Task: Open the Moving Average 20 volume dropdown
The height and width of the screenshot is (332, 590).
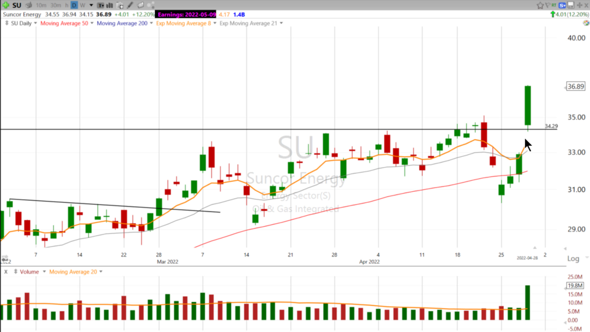Action: pyautogui.click(x=101, y=272)
